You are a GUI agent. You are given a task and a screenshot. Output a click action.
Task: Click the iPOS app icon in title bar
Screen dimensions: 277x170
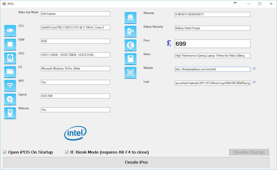pyautogui.click(x=4, y=4)
